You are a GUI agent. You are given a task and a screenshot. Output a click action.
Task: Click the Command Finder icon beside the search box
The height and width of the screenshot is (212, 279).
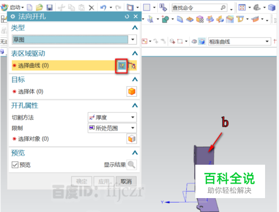click(x=163, y=7)
